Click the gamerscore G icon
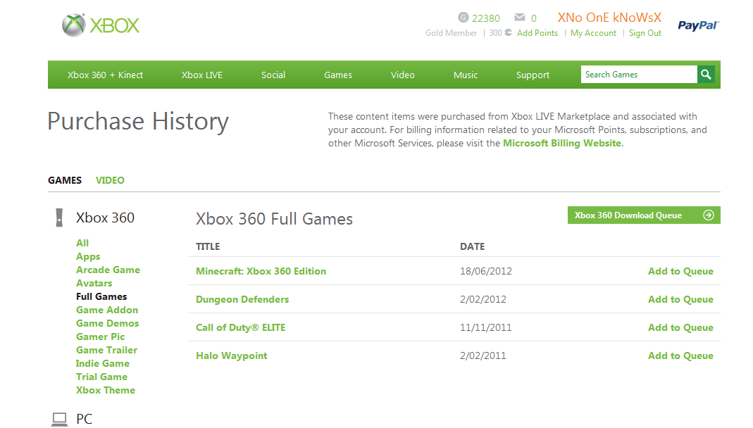This screenshot has width=753, height=428. (463, 18)
